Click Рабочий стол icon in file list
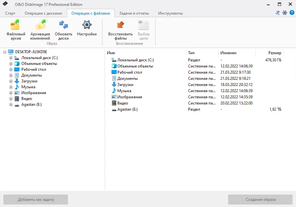This screenshot has width=296, height=207. coord(114,72)
